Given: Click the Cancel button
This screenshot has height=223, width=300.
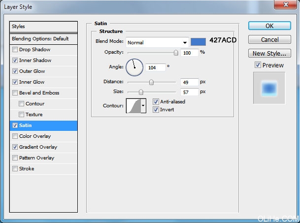Looking at the screenshot, I should click(x=269, y=39).
